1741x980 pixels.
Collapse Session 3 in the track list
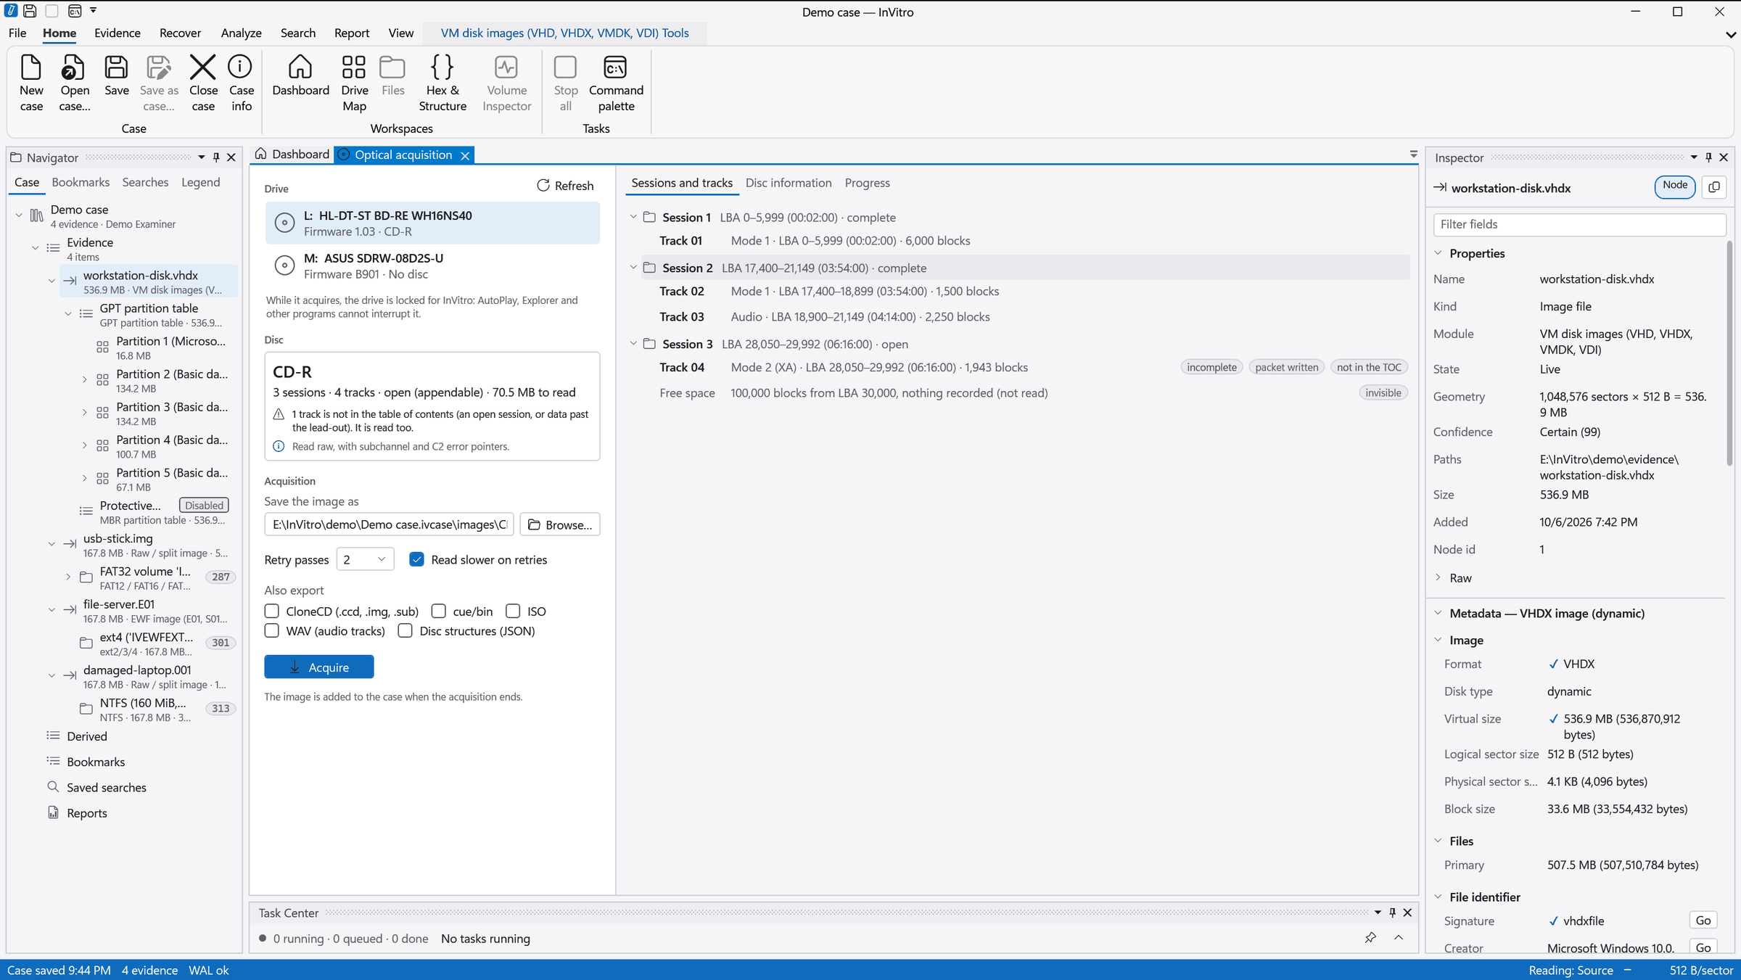coord(633,344)
